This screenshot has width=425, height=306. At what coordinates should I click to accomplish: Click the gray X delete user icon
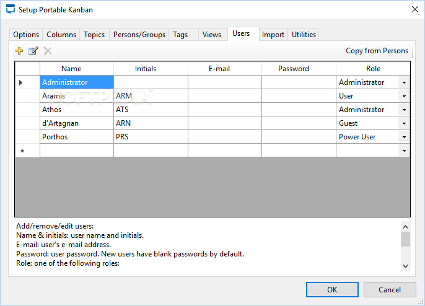pos(48,51)
